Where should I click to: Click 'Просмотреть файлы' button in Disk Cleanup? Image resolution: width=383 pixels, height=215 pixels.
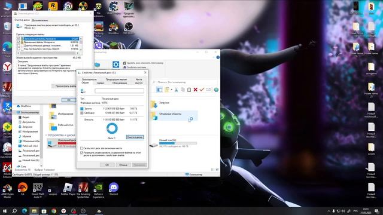pos(65,86)
